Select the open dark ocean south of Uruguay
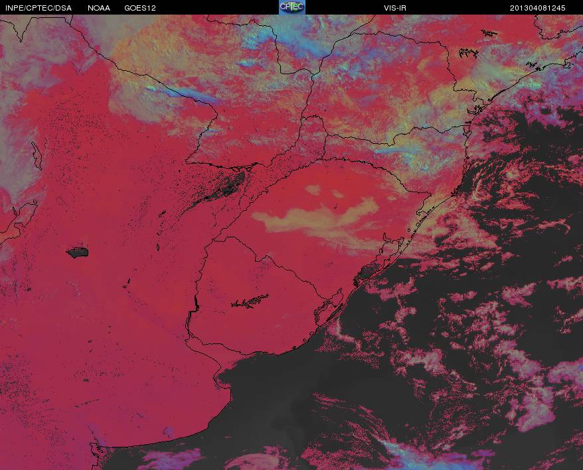 pyautogui.click(x=283, y=408)
